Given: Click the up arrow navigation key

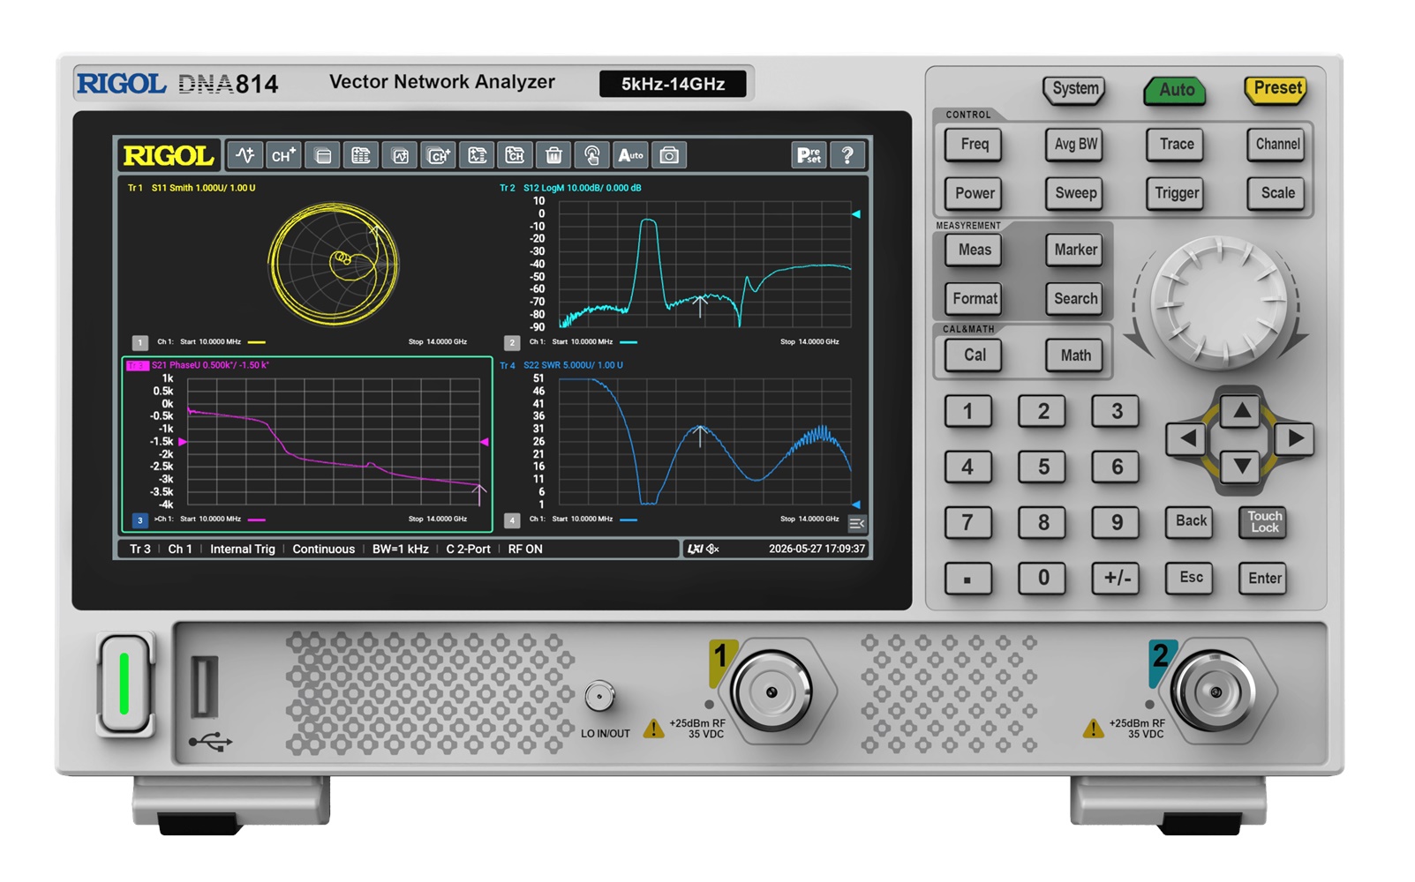Looking at the screenshot, I should point(1241,410).
